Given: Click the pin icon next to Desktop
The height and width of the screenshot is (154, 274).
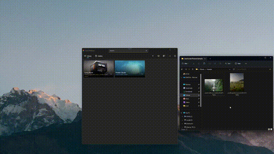Looking at the screenshot, I should coord(199,85).
